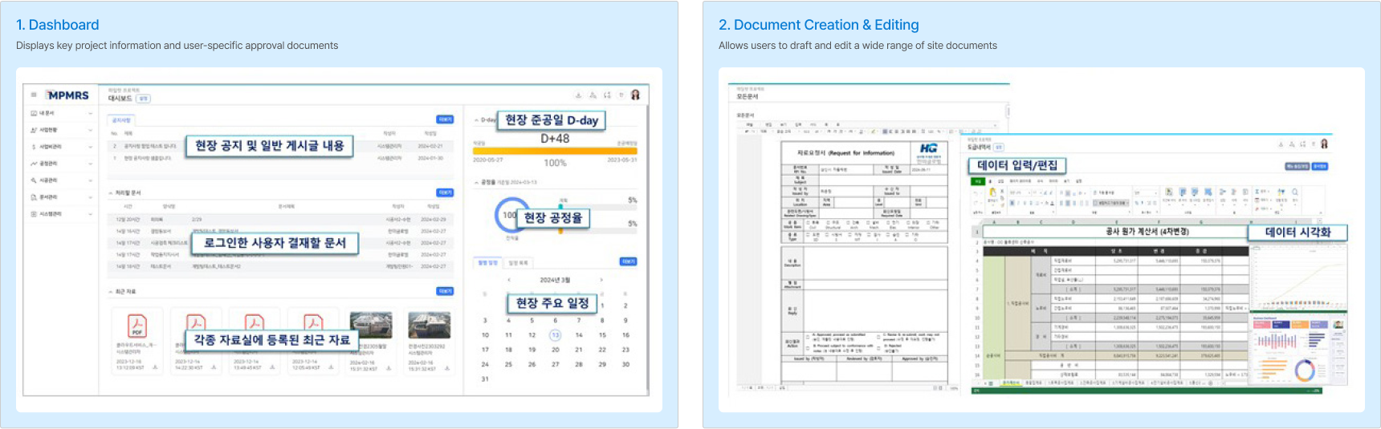Screen dimensions: 1381x429
Task: Click the orange D-day progress bar
Action: coord(555,150)
